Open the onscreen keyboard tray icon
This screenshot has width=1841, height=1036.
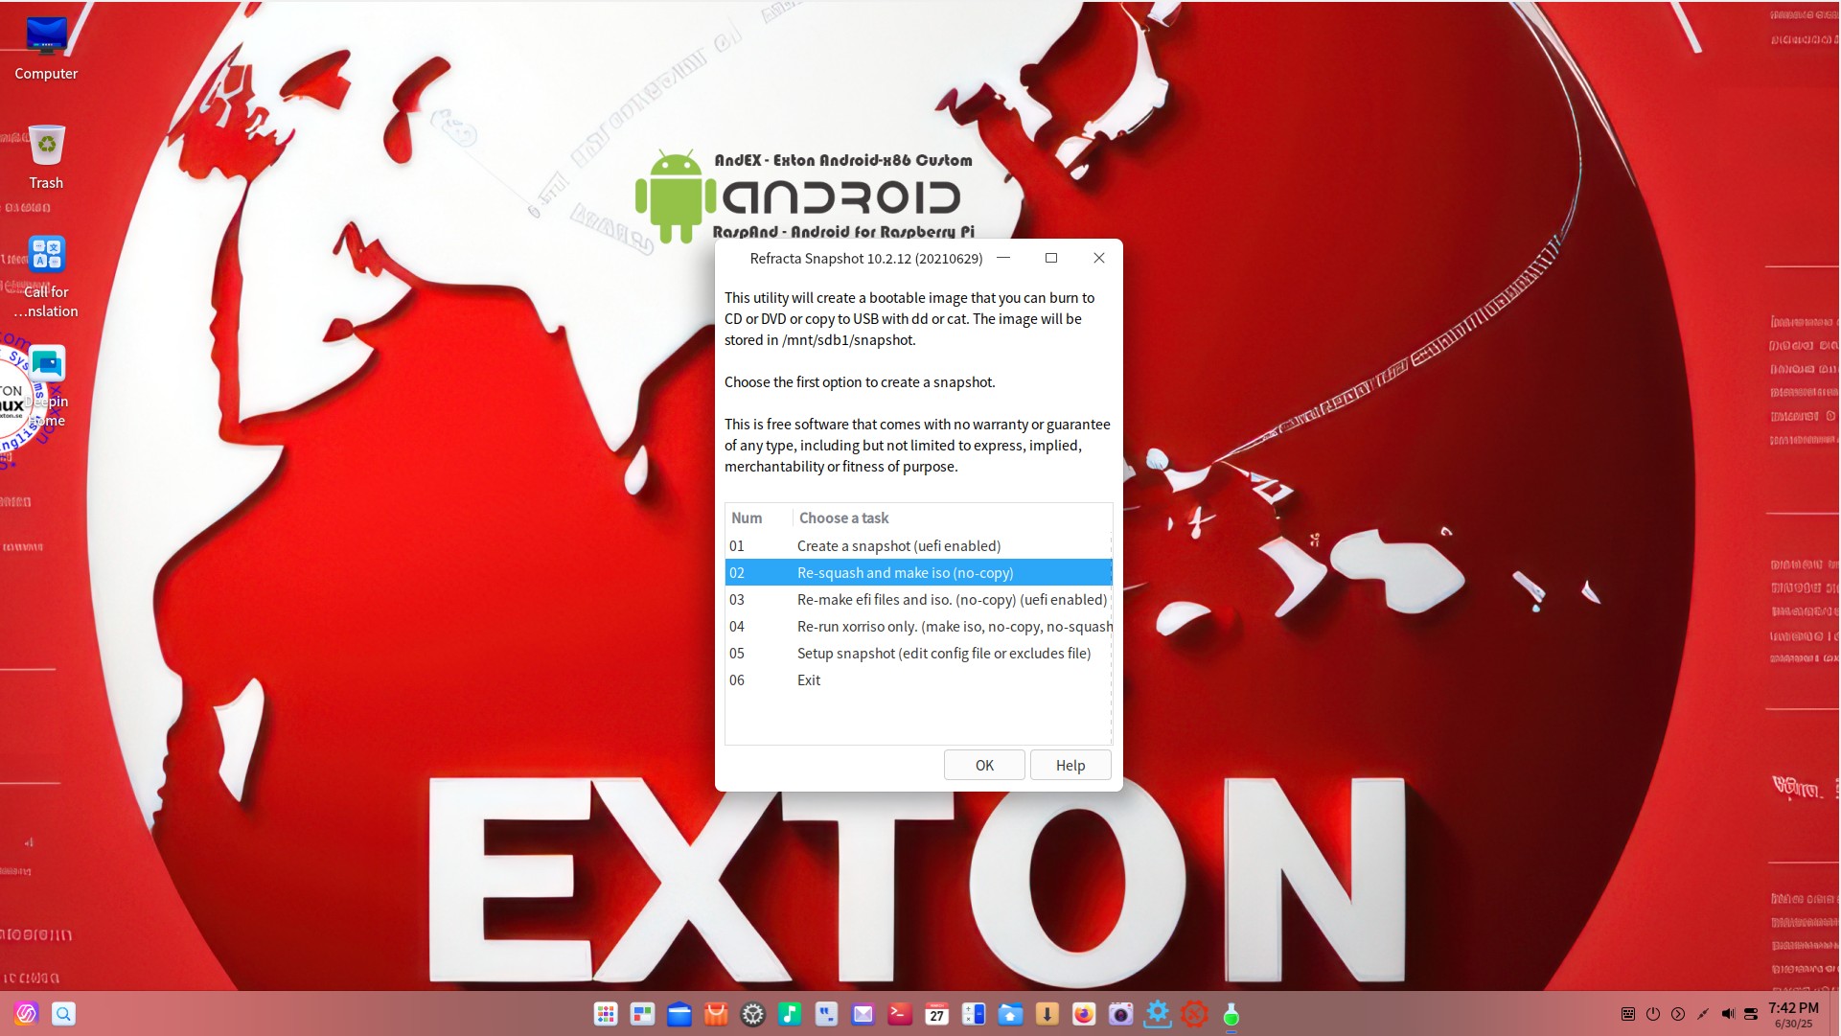[1627, 1014]
